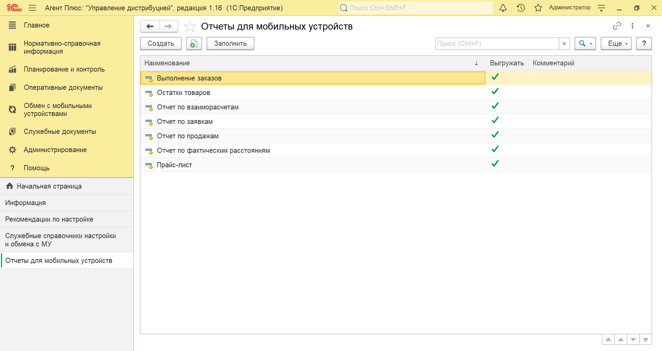Open the Администрирование section
Screen dimensions: 662x351
click(x=55, y=150)
